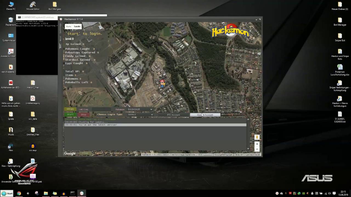Open the Neuer Ordner (3) folder icon

click(340, 6)
